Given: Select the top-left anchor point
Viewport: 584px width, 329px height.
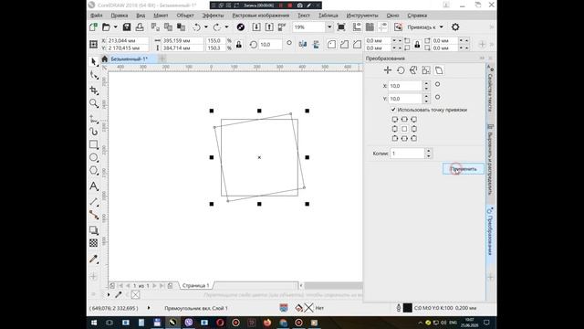Looking at the screenshot, I should [x=395, y=120].
